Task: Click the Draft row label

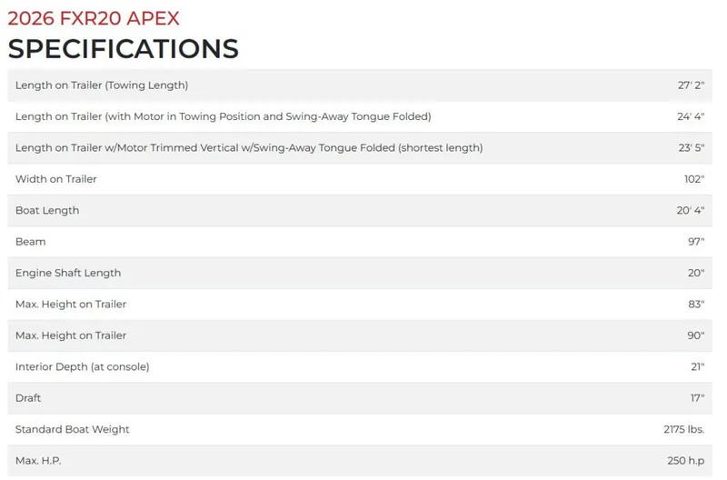Action: pos(28,398)
